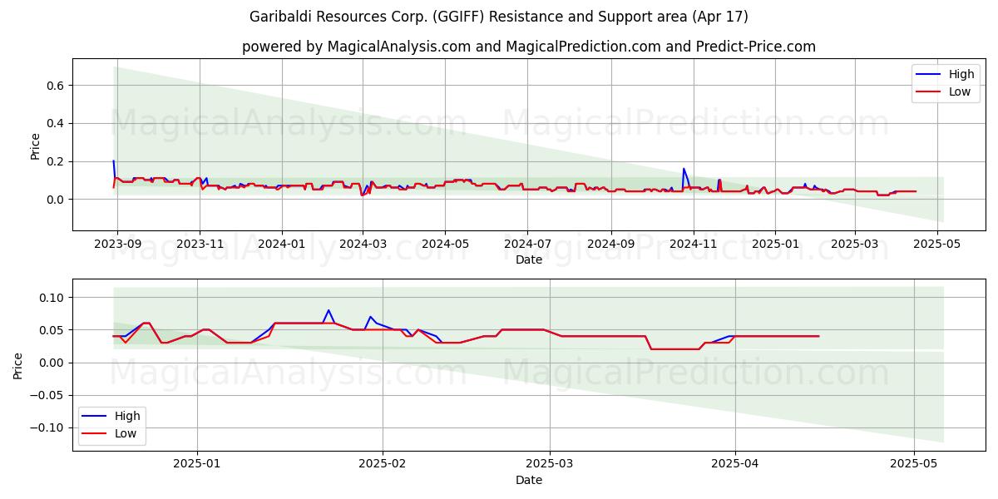Click the '2024-07' x-axis label
This screenshot has width=998, height=499.
coord(526,245)
